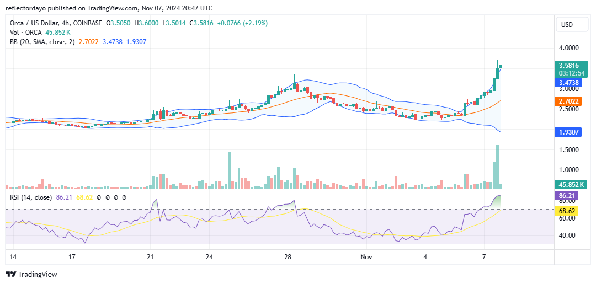The height and width of the screenshot is (284, 596).
Task: Select the BB (20, SMA, close, 2) indicator label
Action: [x=43, y=42]
